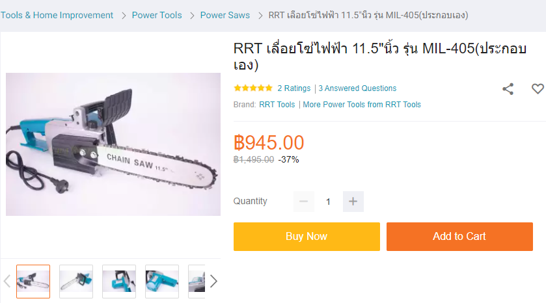Click the main chainsaw product image
546x303 pixels.
pos(113,144)
